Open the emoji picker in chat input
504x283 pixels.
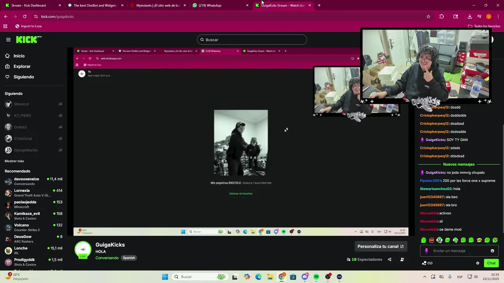pyautogui.click(x=492, y=251)
